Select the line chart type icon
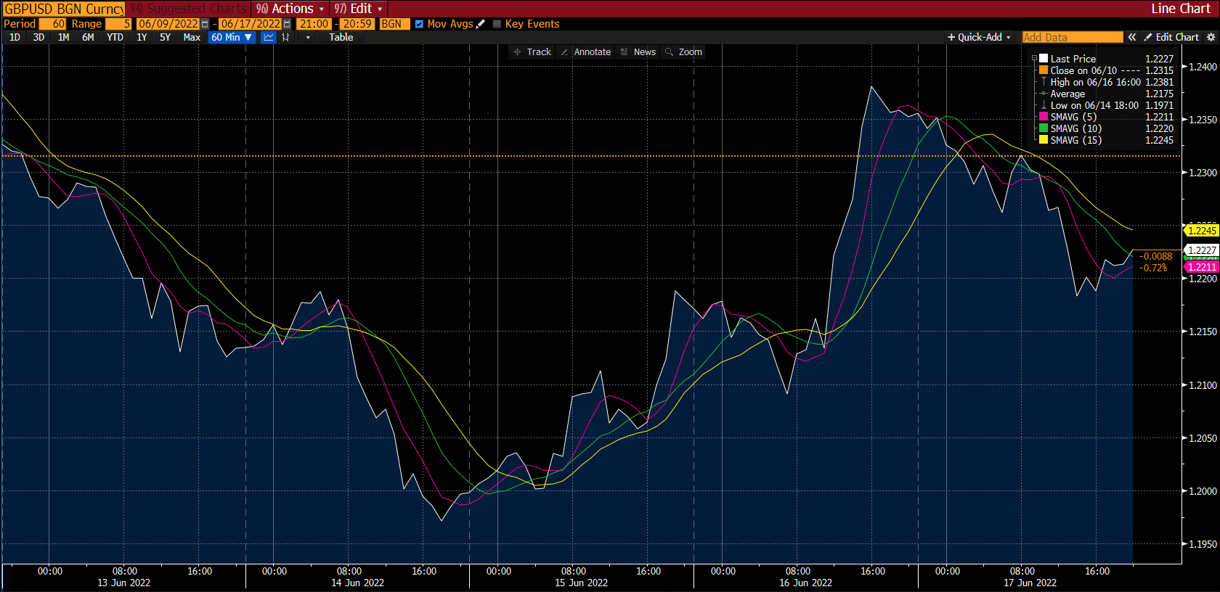The width and height of the screenshot is (1220, 592). coord(269,37)
